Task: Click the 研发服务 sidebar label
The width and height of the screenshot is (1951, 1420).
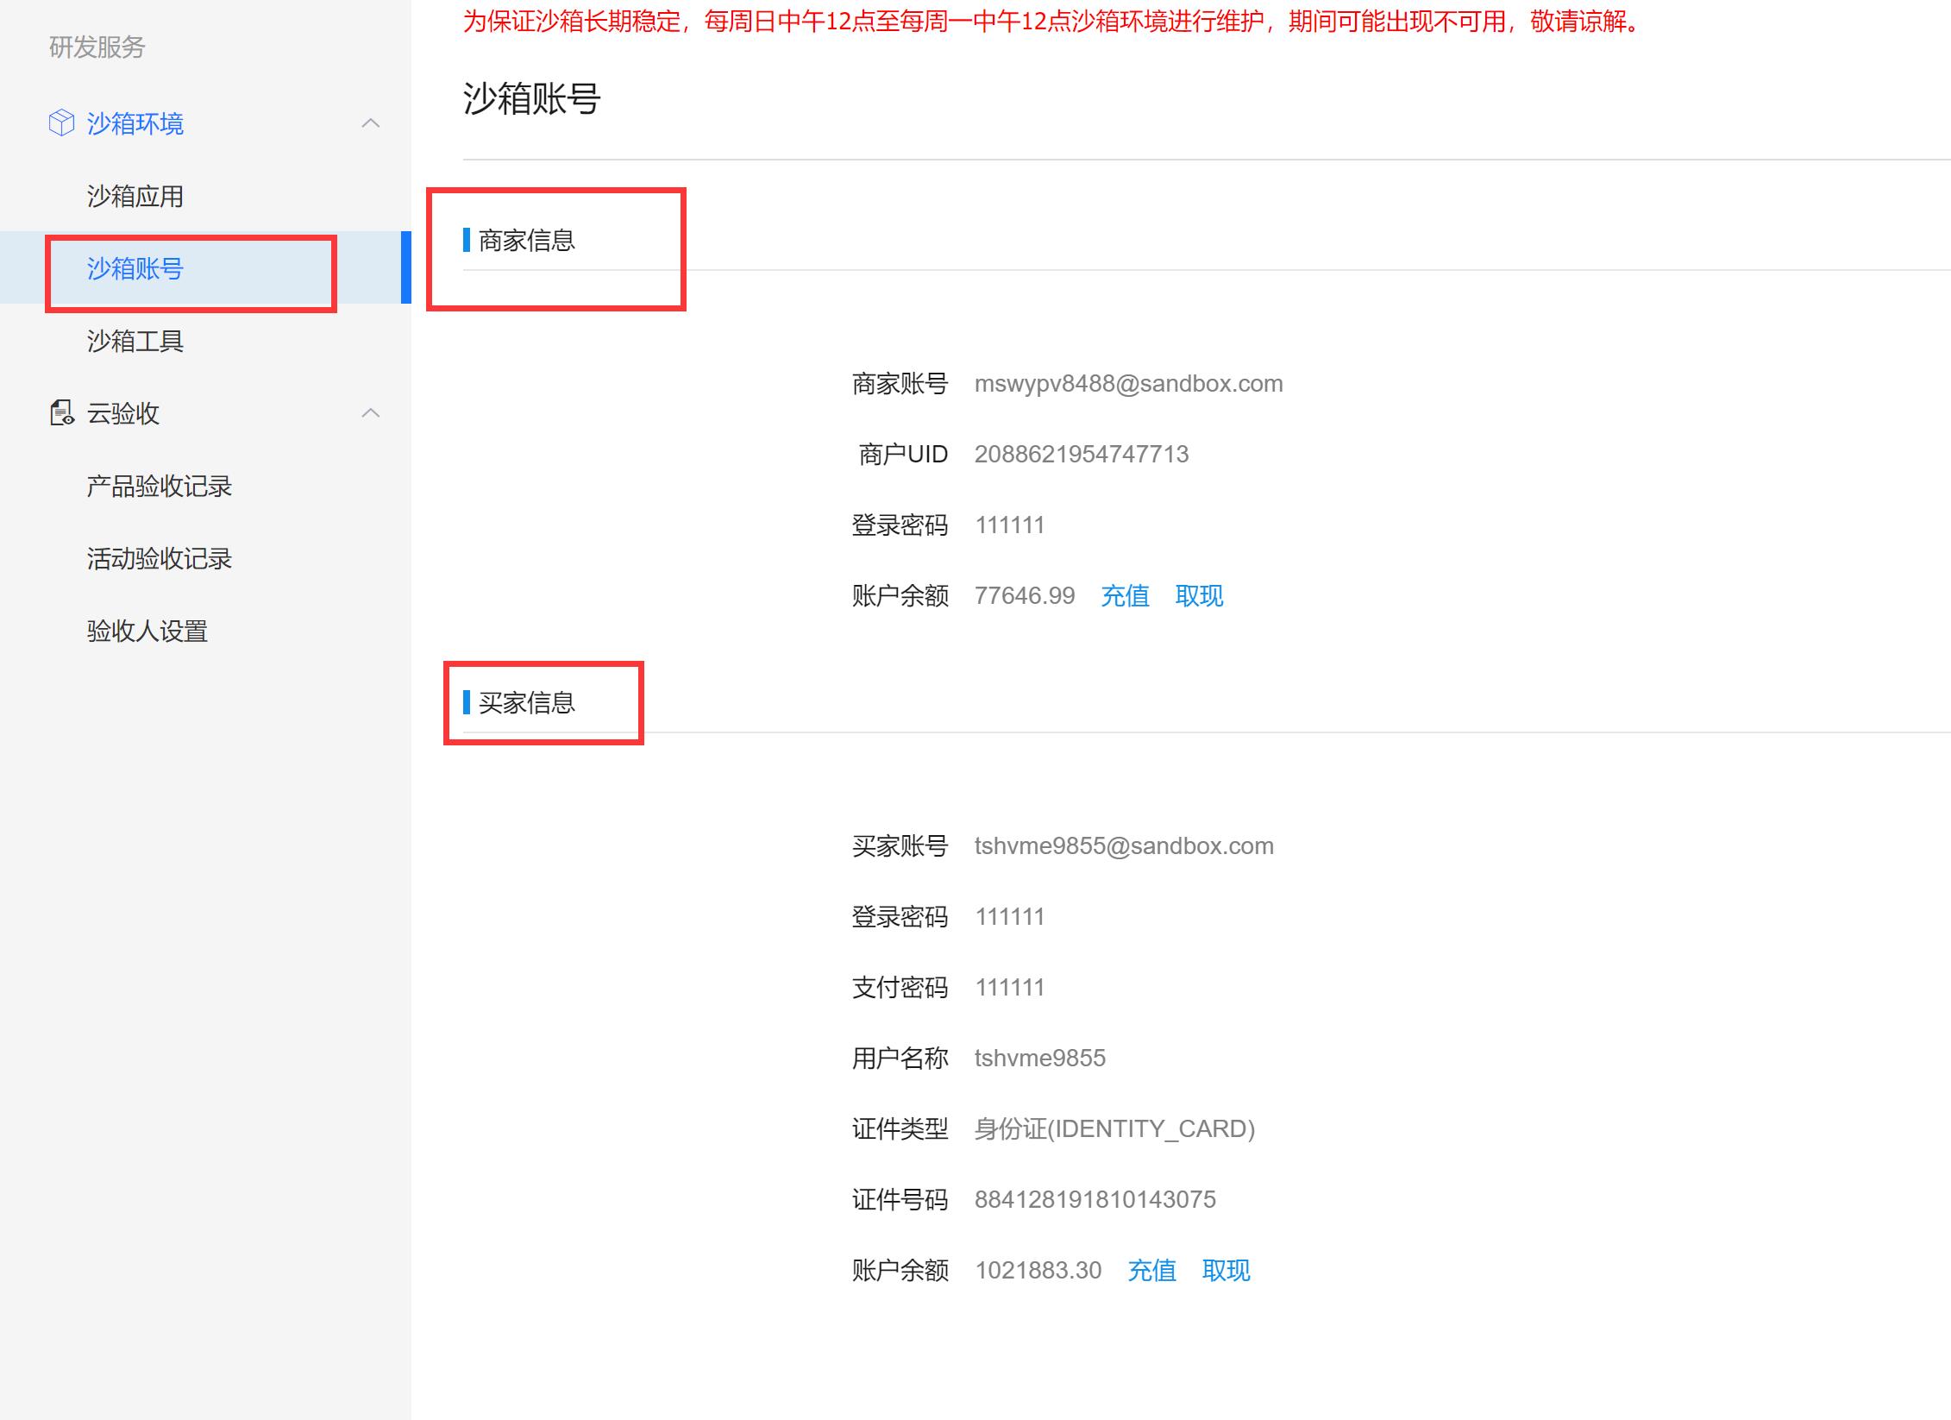Action: (97, 47)
